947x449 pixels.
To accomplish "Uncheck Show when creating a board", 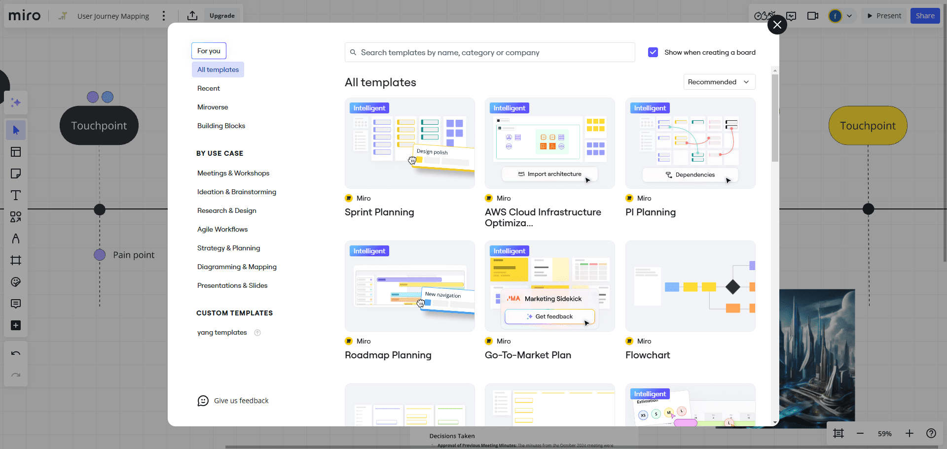I will click(653, 52).
